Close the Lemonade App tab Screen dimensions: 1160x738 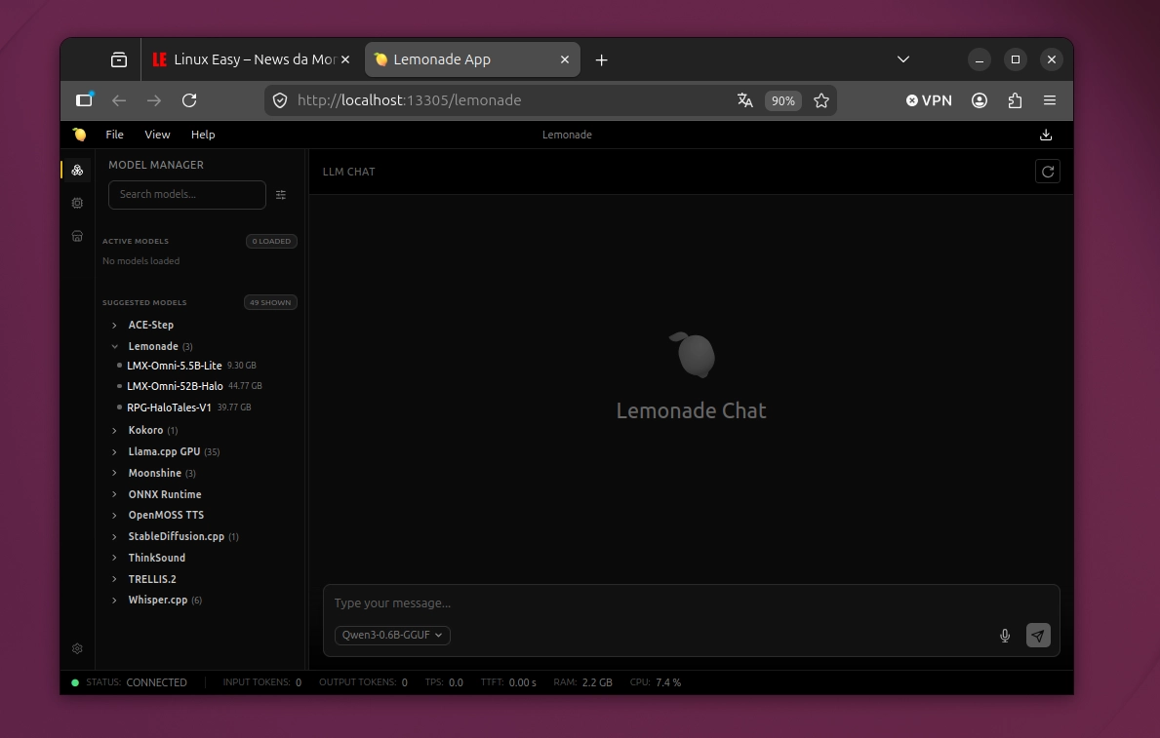click(565, 59)
